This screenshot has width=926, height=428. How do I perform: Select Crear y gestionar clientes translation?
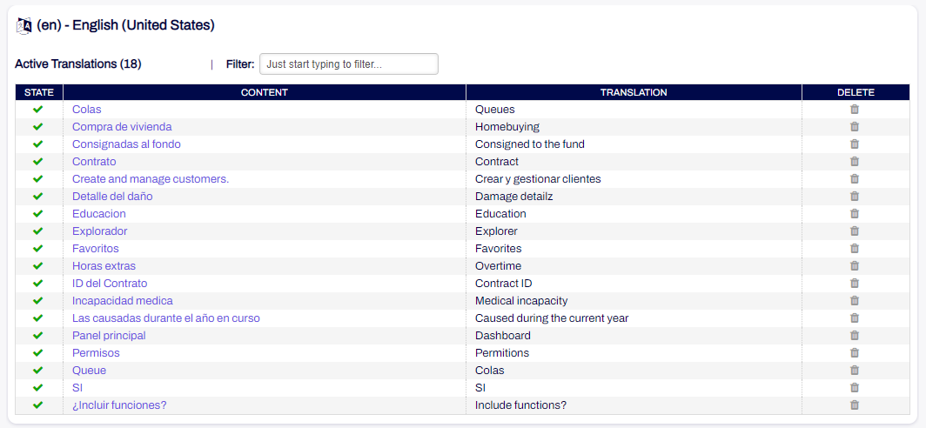(x=538, y=179)
